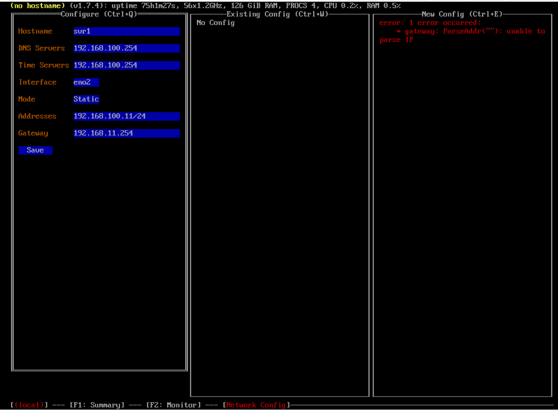This screenshot has height=410, width=558.
Task: Open the Interface dropdown showing eno2
Action: pos(86,82)
